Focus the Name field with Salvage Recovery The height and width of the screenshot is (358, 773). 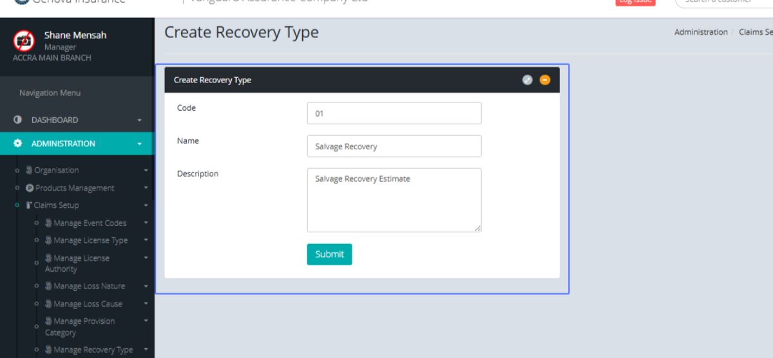(x=394, y=146)
